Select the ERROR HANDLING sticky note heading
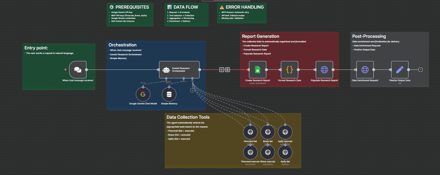Viewport: 440px width, 175px height. (x=245, y=7)
